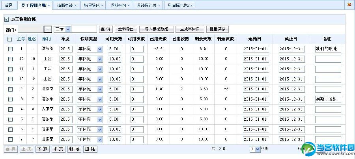The image size is (355, 159).
Task: Click the 新增 add button
Action: pos(74,149)
